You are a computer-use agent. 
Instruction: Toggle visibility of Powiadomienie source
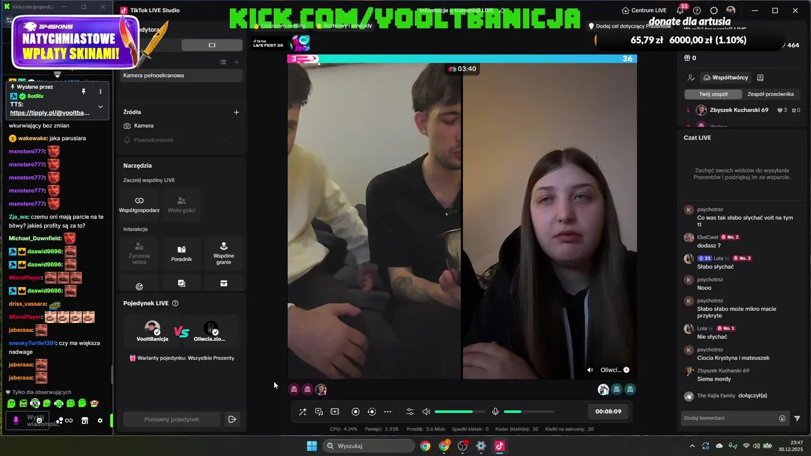[224, 140]
